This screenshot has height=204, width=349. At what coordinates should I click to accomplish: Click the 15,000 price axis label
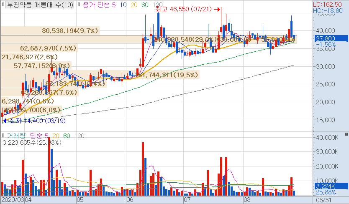click(326, 120)
